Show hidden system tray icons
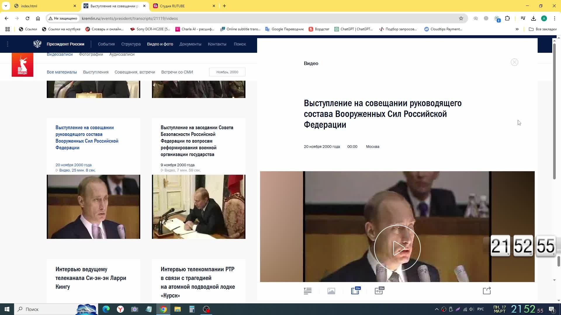561x315 pixels. tap(437, 309)
